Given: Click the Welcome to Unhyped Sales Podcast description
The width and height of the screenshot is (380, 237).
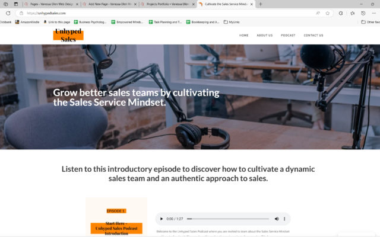Looking at the screenshot, I should tap(223, 233).
